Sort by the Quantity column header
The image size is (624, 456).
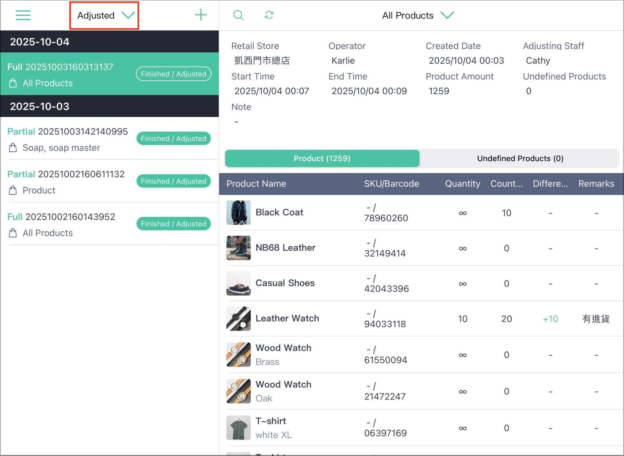coord(462,184)
